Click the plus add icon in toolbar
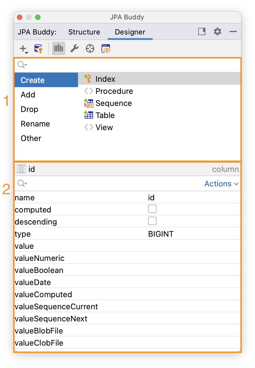Viewport: 255px width, 368px height. point(24,49)
